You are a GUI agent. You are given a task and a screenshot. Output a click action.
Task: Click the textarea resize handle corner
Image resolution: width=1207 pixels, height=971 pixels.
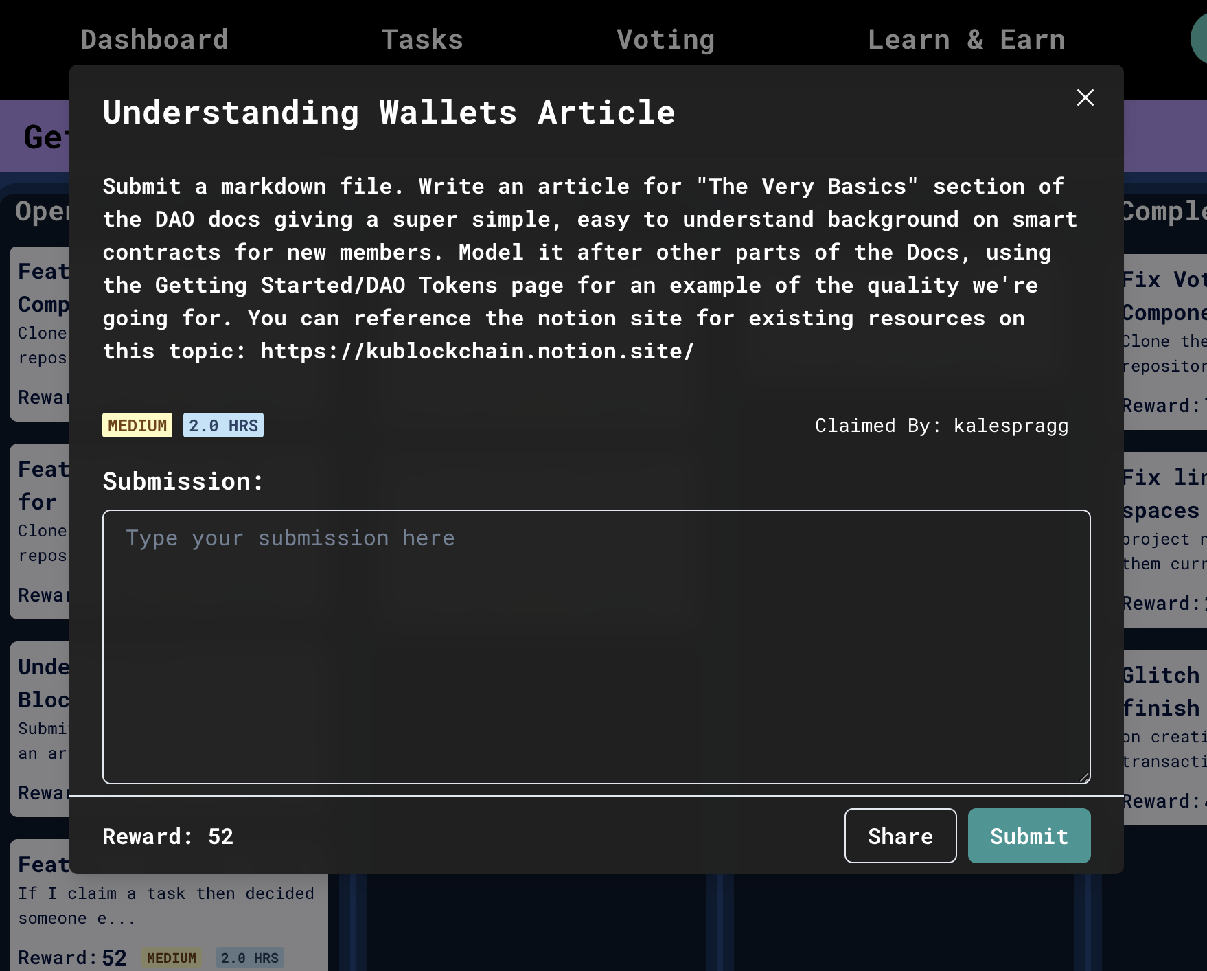pos(1084,777)
